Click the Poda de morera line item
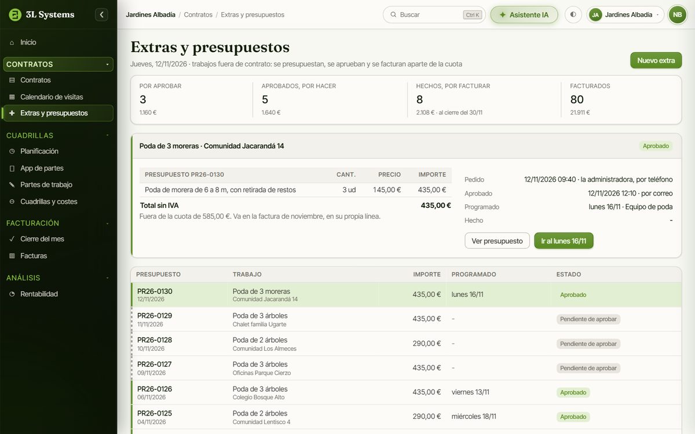The image size is (695, 434). click(x=295, y=190)
